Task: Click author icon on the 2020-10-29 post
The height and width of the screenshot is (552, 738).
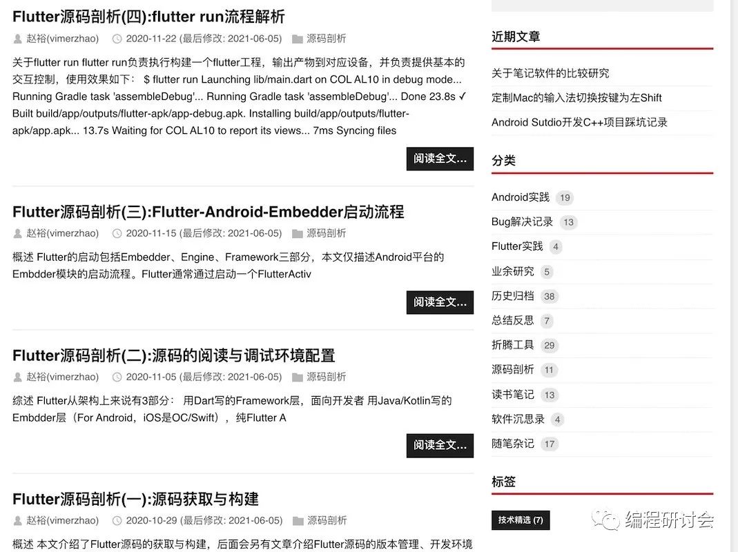Action: point(18,520)
